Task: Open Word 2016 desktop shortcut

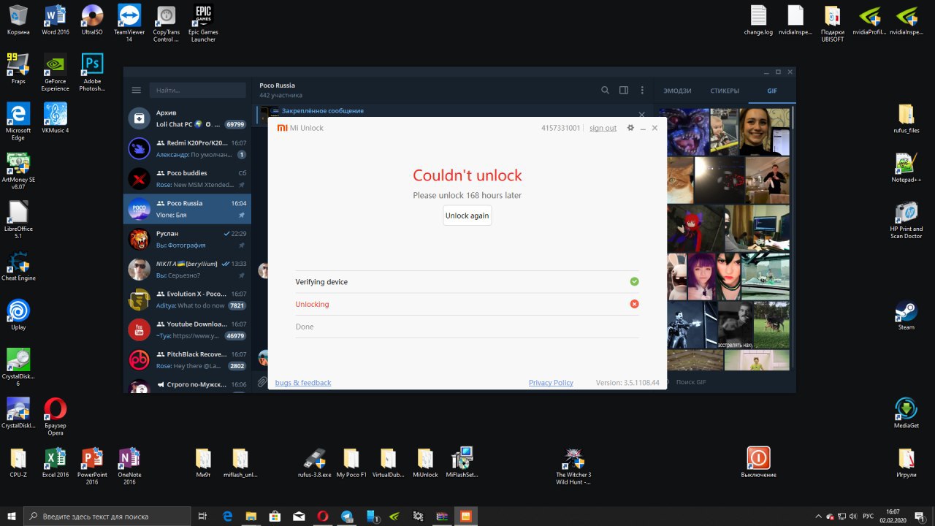Action: tap(56, 20)
